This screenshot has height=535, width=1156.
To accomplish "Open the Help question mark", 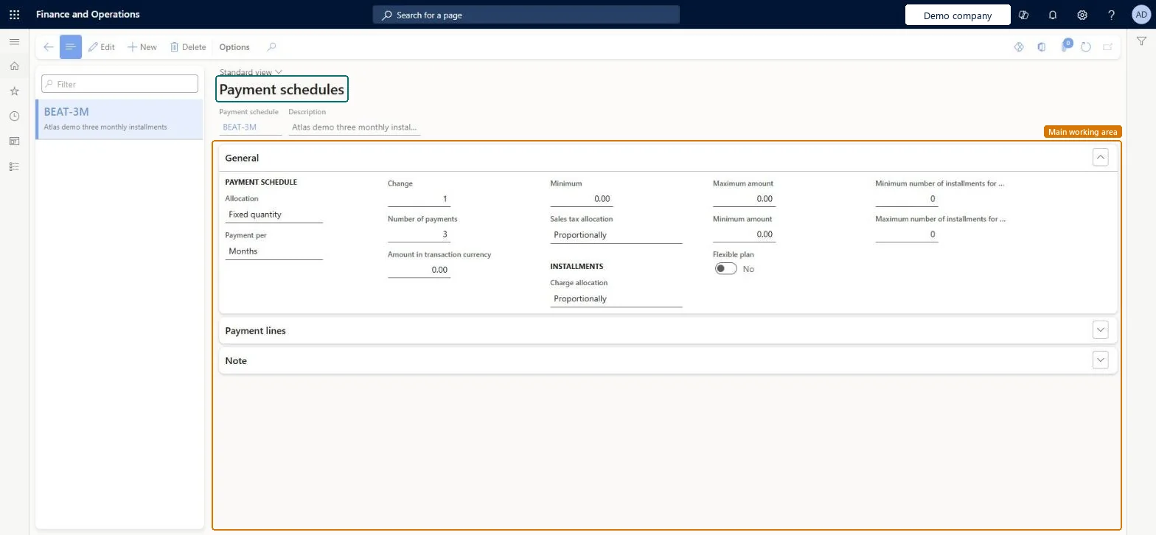I will (x=1112, y=15).
